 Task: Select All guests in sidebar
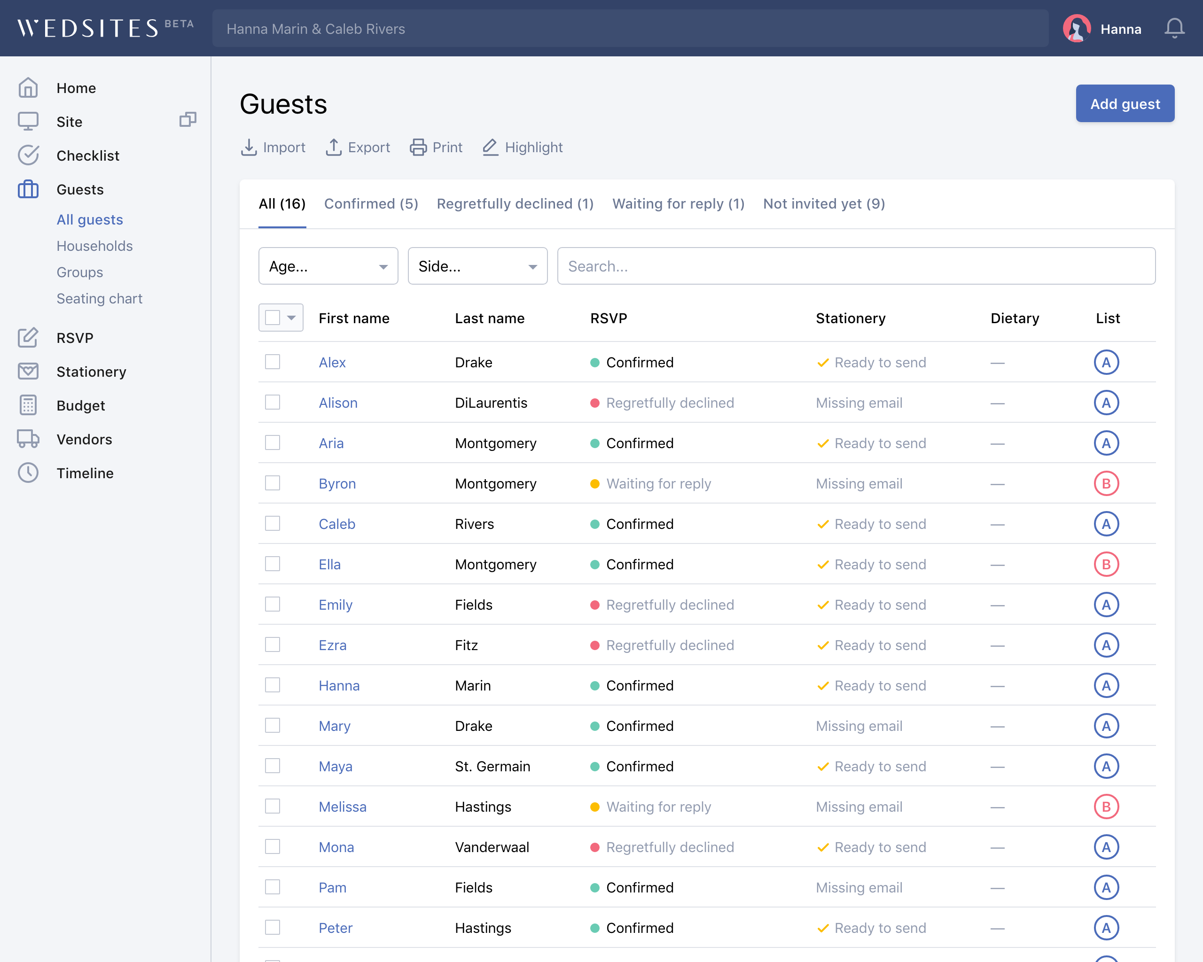tap(90, 220)
